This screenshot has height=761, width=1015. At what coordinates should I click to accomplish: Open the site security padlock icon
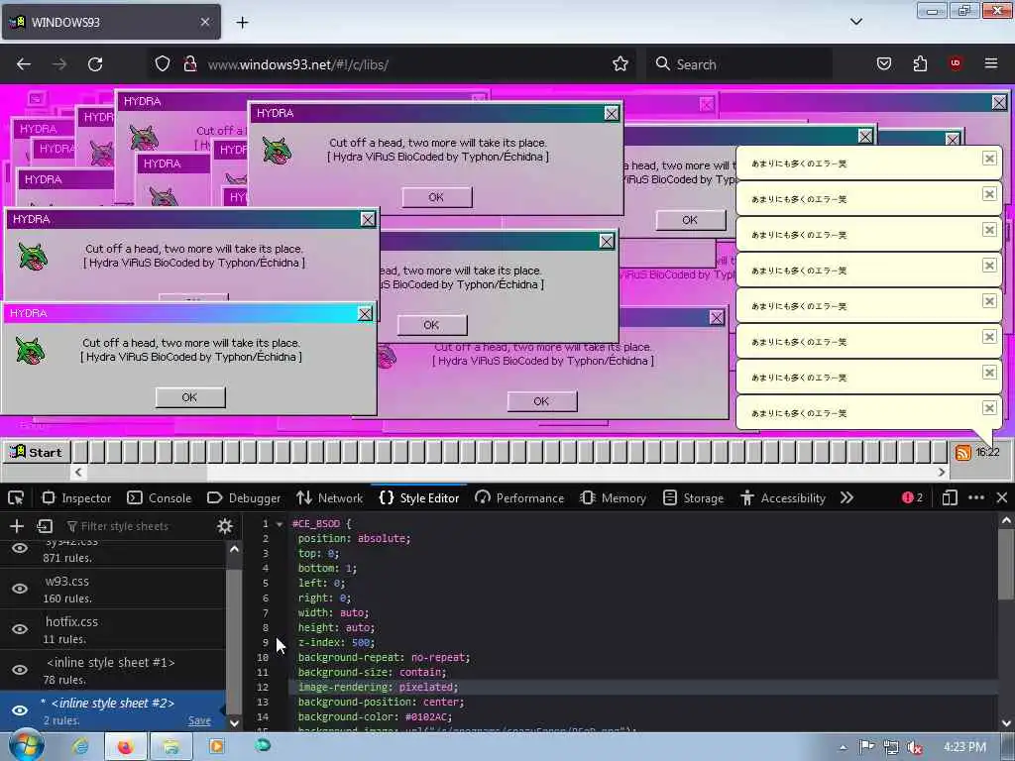click(189, 64)
